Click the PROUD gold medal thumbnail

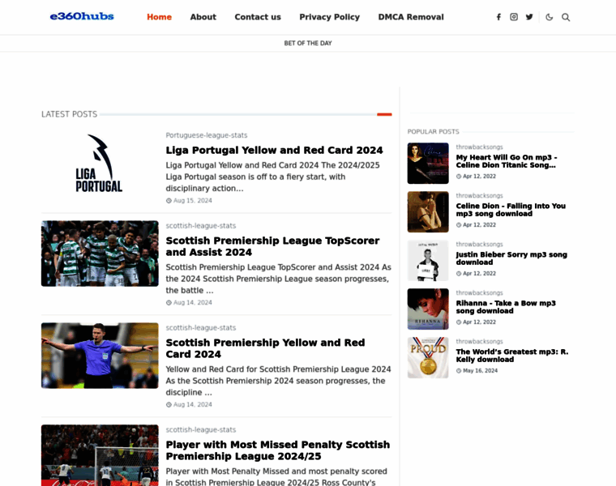[428, 358]
